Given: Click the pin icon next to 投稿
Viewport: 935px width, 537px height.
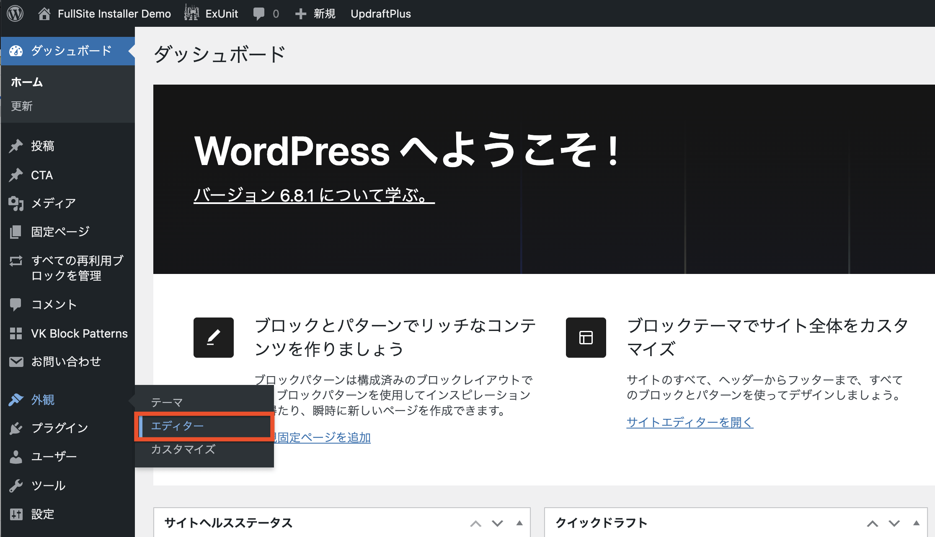Looking at the screenshot, I should click(16, 146).
